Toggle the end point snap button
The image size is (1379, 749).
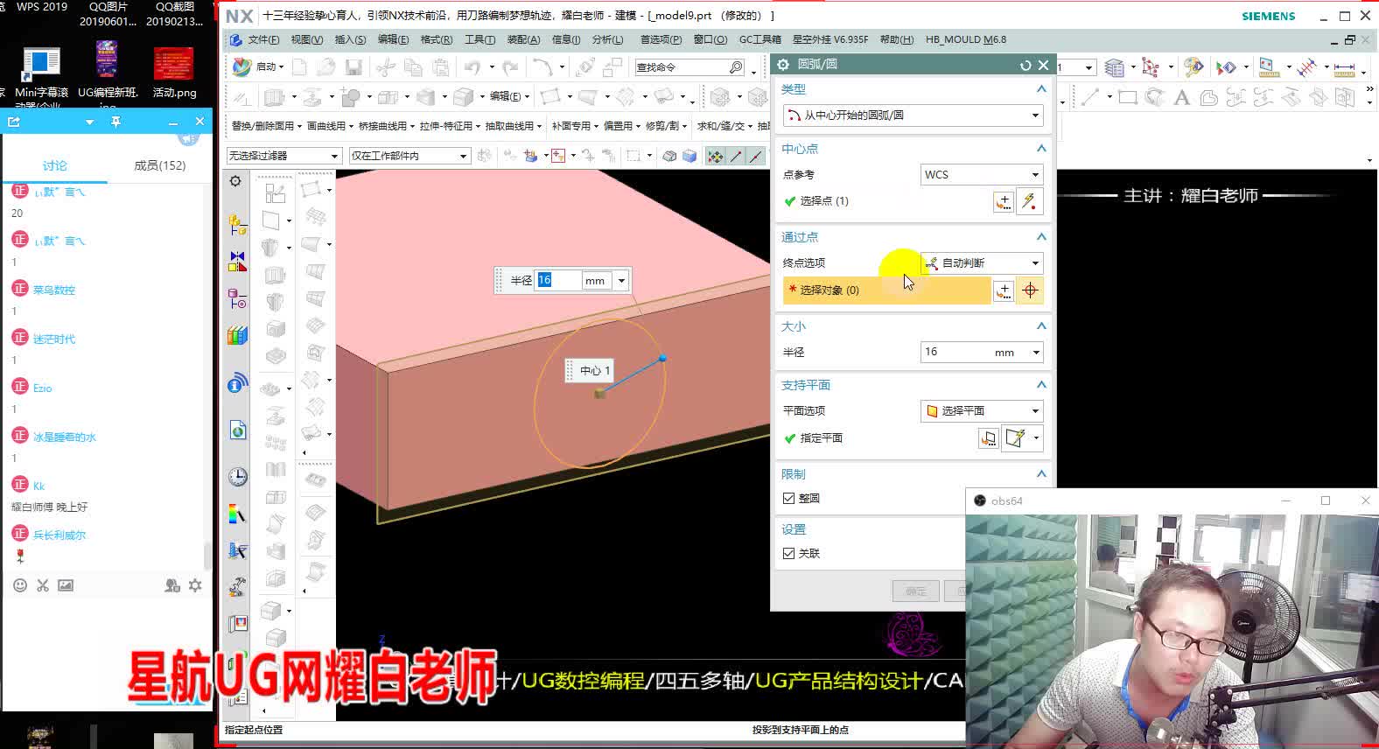click(736, 156)
